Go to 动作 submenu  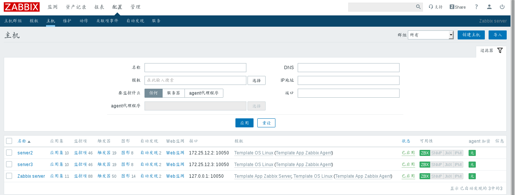[x=84, y=21]
